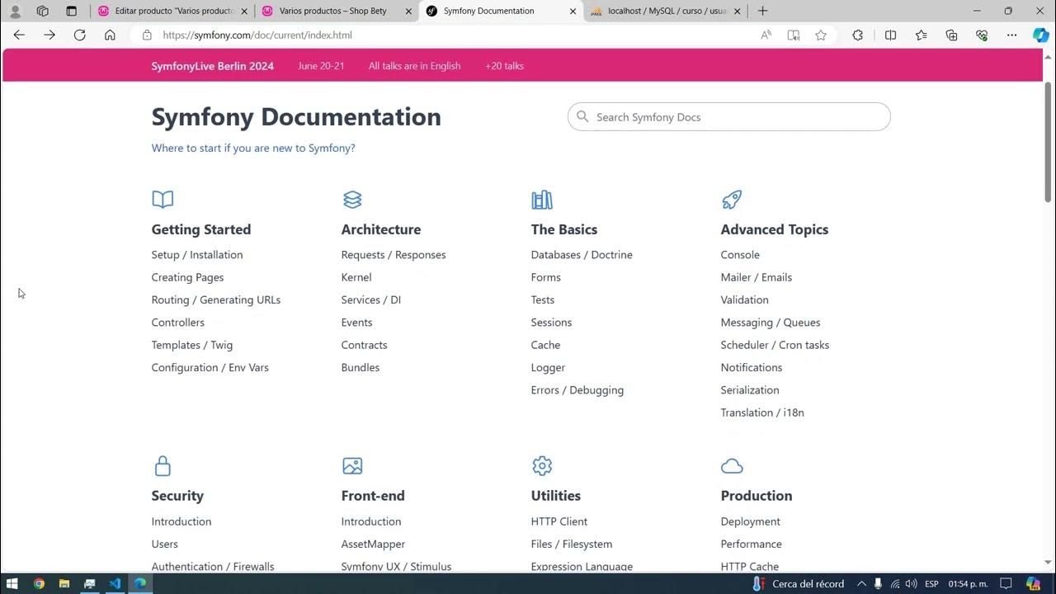
Task: Launch Visual Studio Code from the taskbar
Action: (x=115, y=583)
